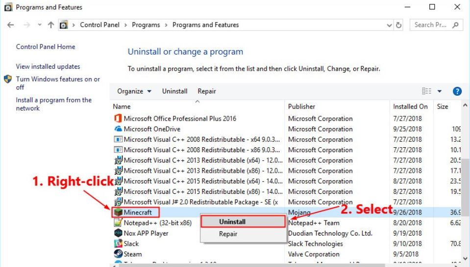
Task: Navigate to Programs breadcrumb
Action: coord(146,25)
